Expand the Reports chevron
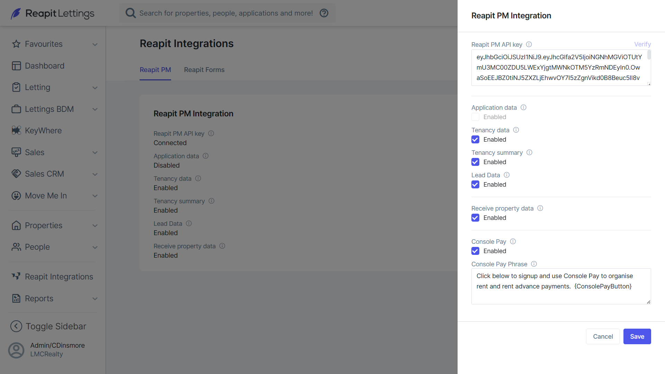 click(95, 299)
